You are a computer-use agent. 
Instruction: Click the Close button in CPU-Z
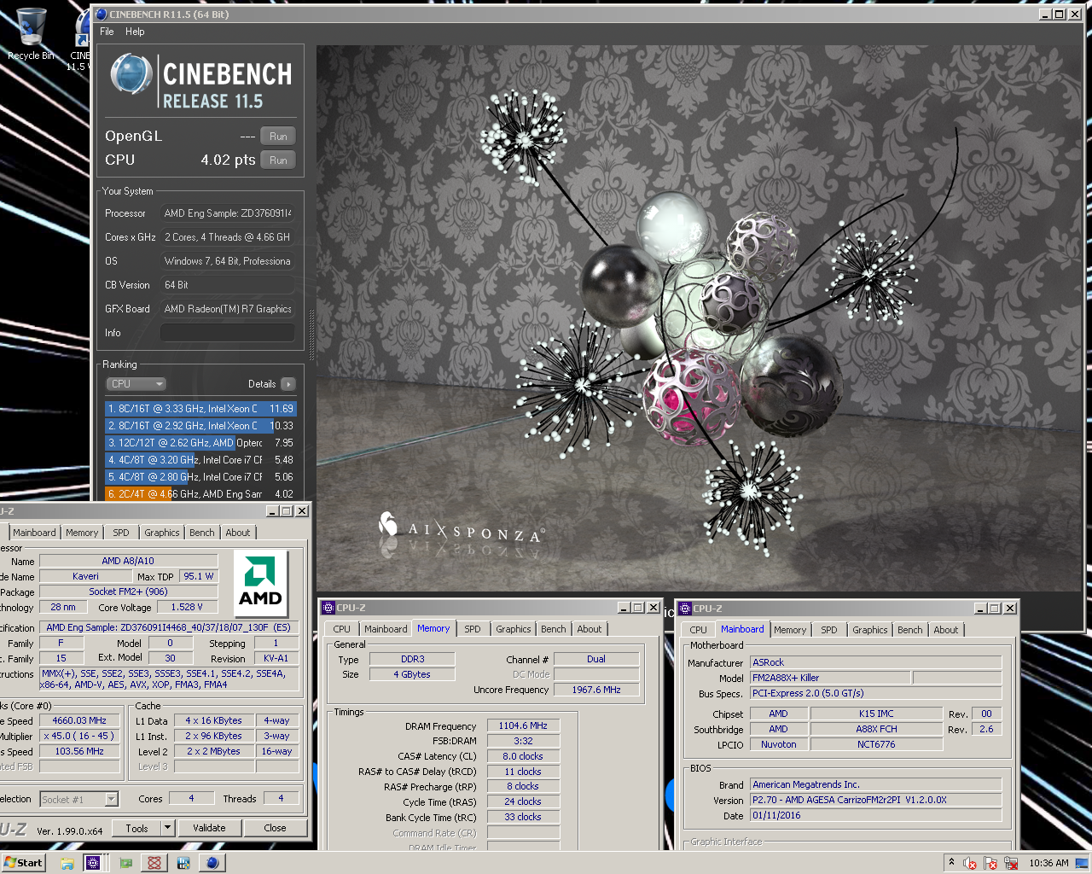[x=275, y=828]
